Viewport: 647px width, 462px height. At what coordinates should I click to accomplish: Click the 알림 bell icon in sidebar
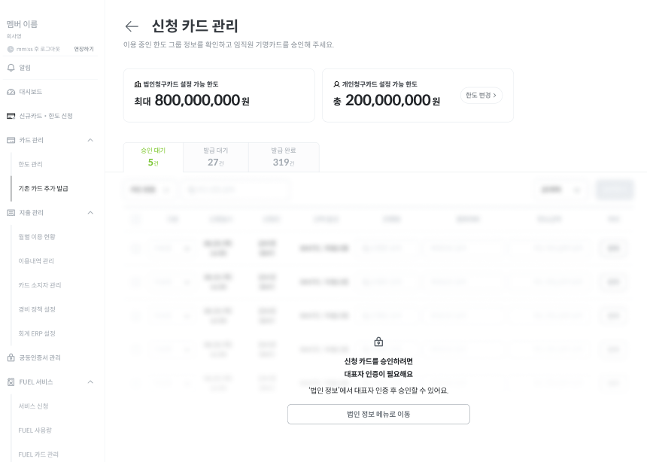(11, 68)
